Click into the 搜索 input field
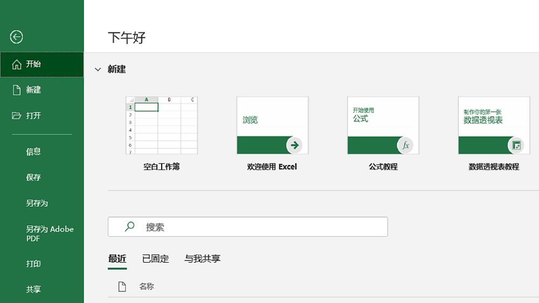The image size is (539, 303). [x=248, y=226]
